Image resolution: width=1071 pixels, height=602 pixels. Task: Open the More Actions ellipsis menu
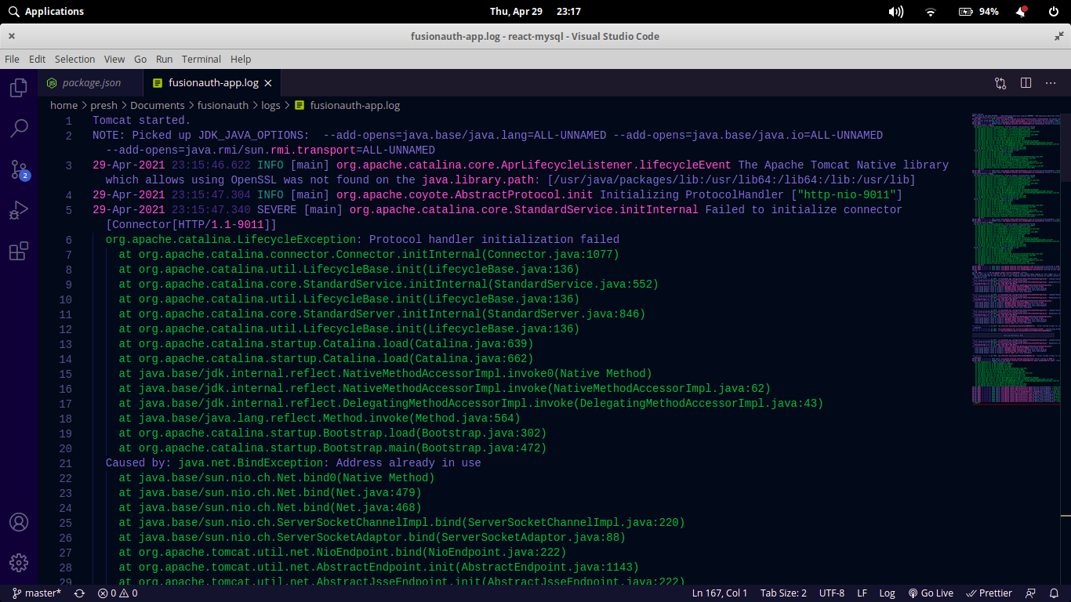click(1051, 83)
